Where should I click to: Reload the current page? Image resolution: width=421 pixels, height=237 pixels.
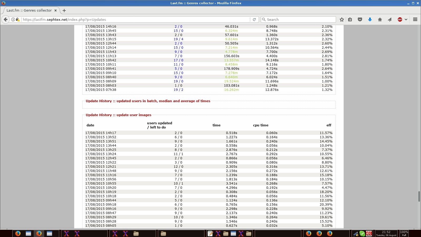point(254,19)
